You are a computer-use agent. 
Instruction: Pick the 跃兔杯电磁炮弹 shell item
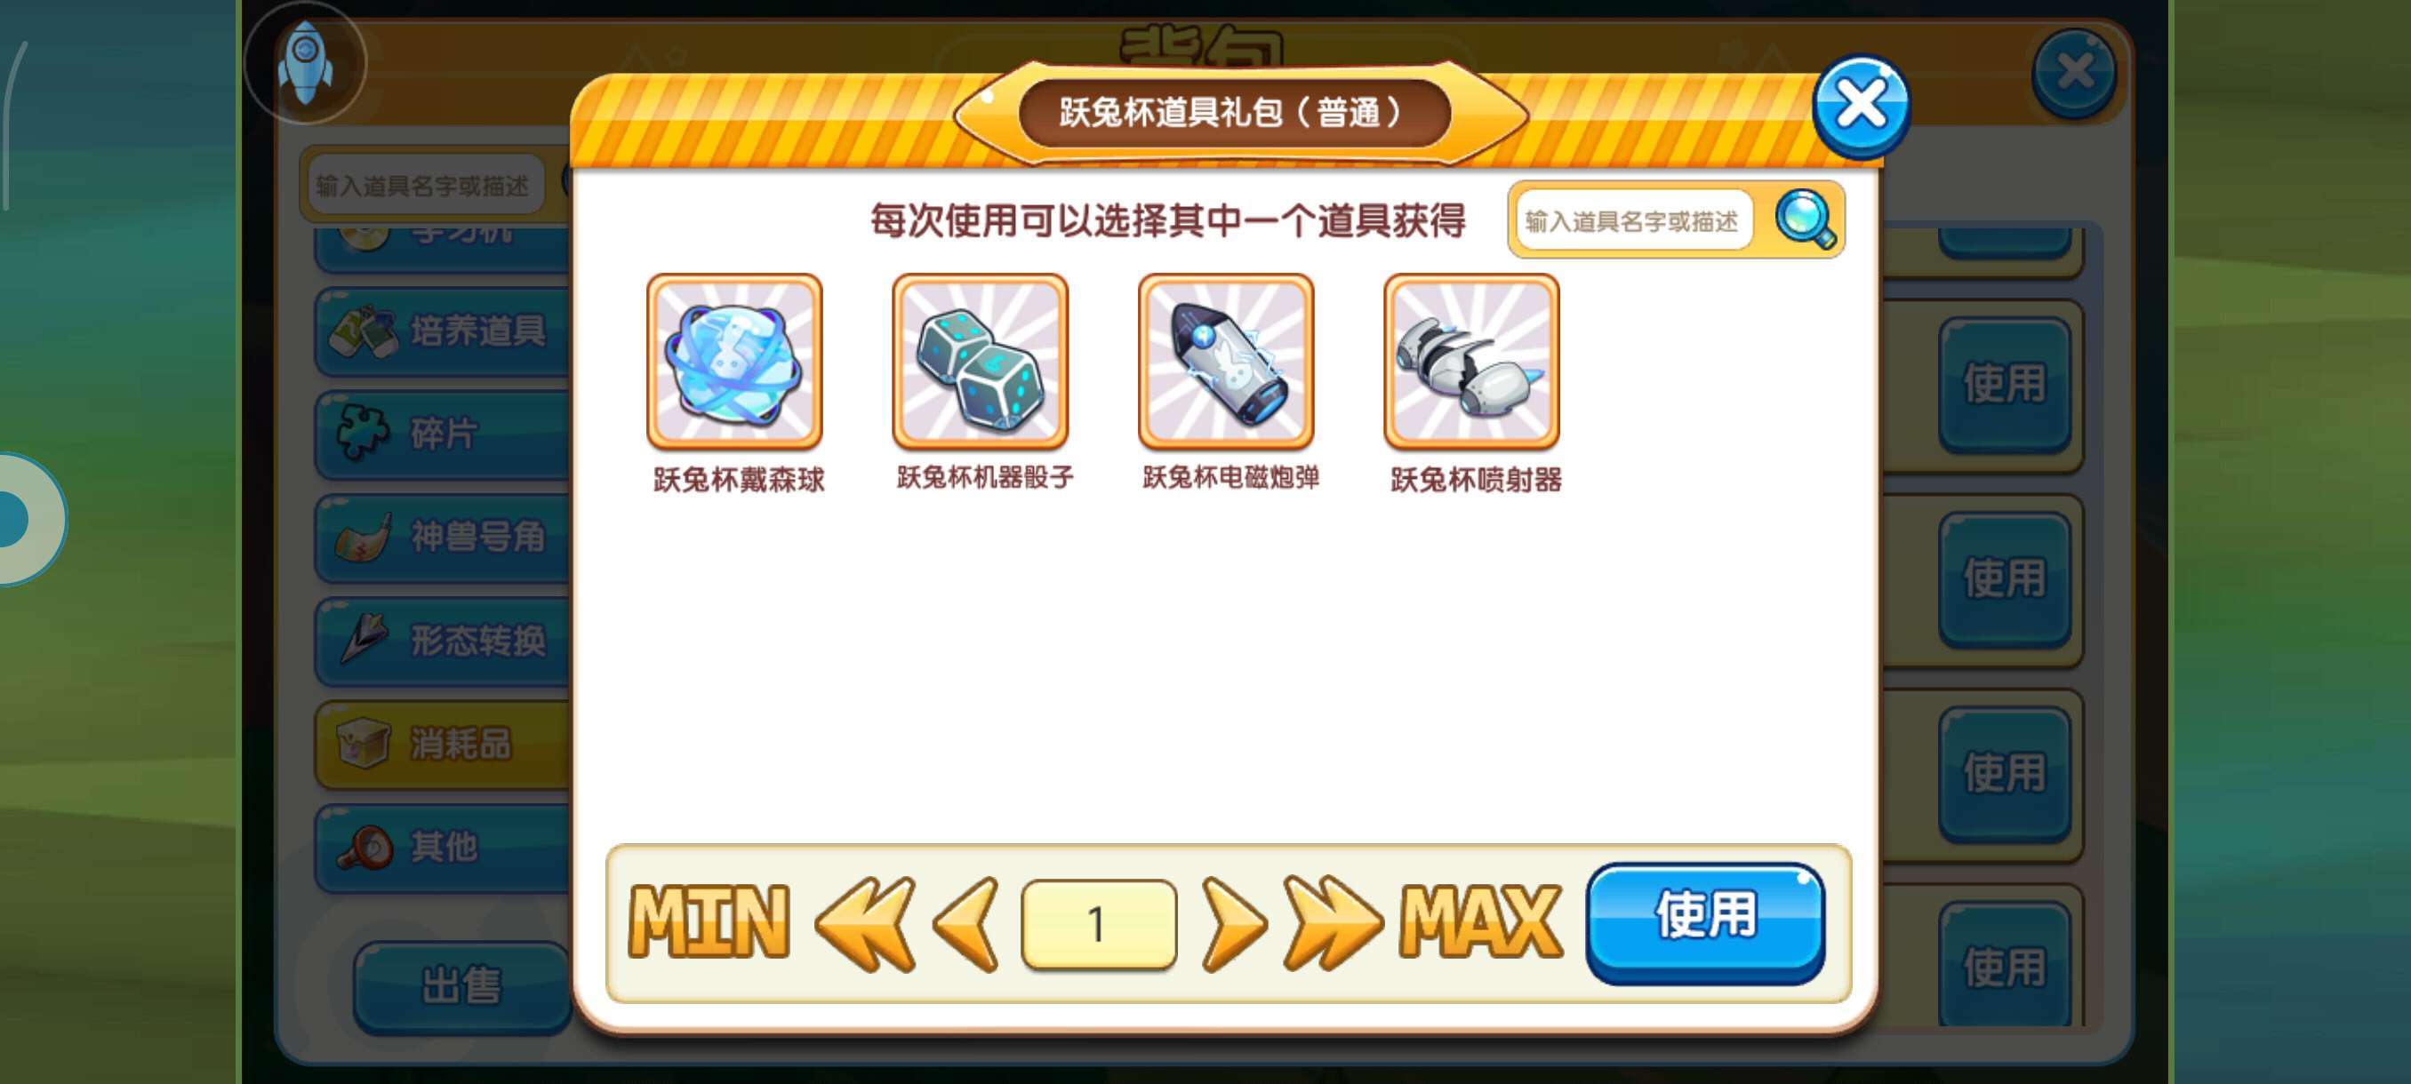tap(1226, 361)
